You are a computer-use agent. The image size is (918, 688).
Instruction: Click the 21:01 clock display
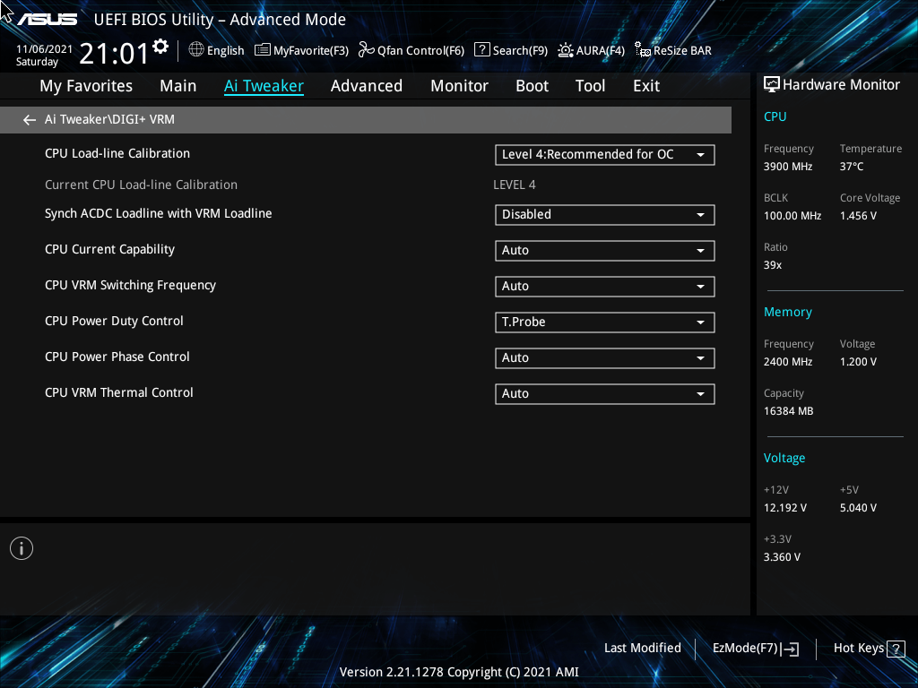114,54
